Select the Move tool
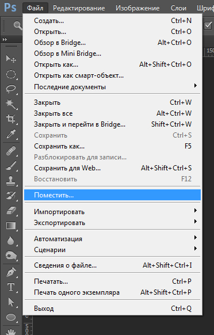214x335 pixels. coord(11,59)
